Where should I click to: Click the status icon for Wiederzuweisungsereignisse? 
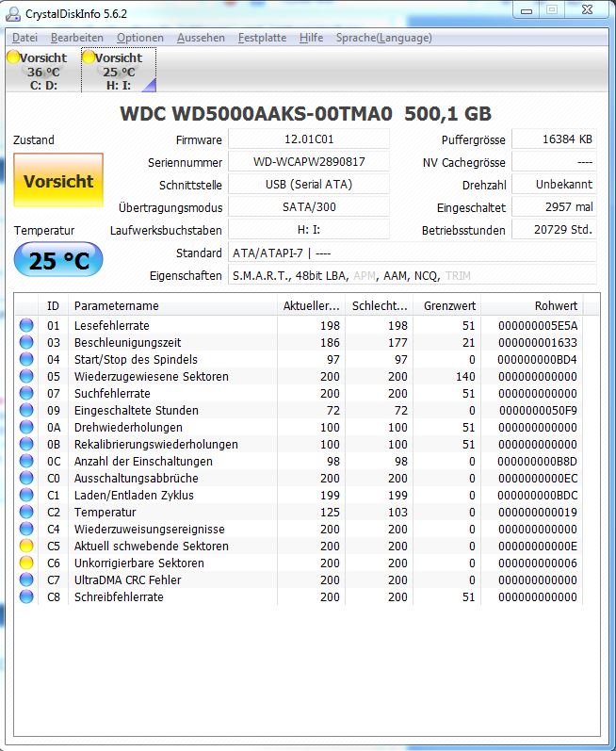tap(26, 529)
